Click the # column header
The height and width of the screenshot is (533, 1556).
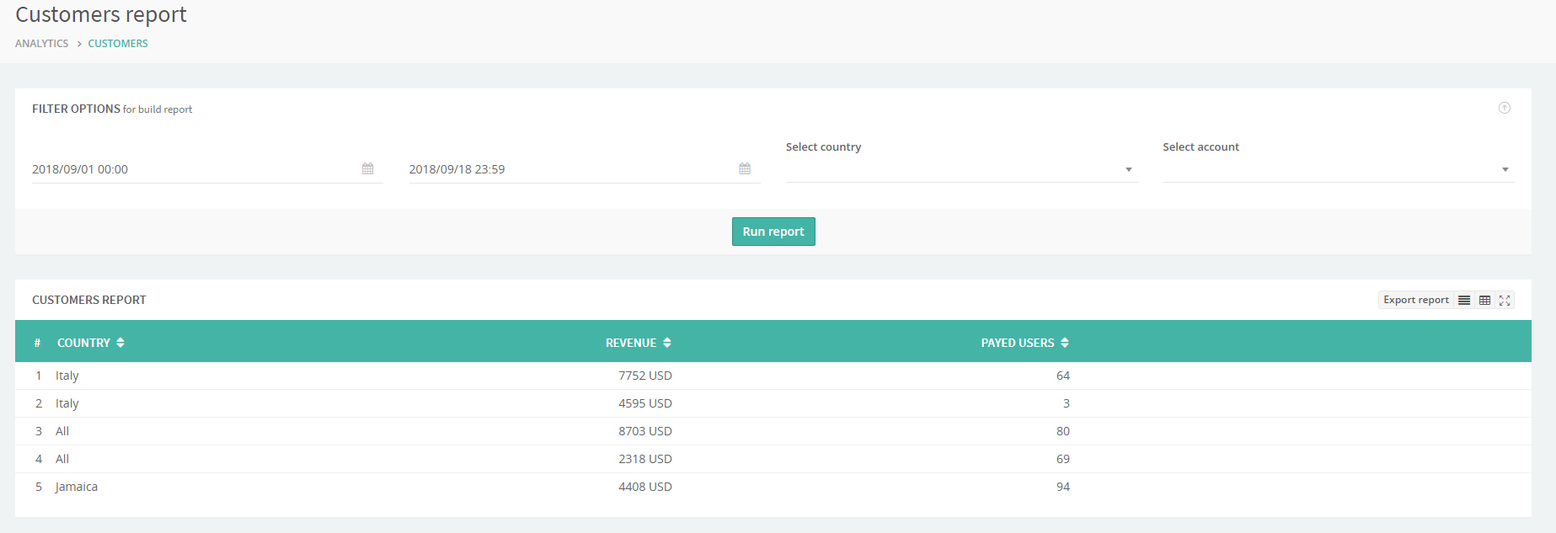click(x=37, y=343)
